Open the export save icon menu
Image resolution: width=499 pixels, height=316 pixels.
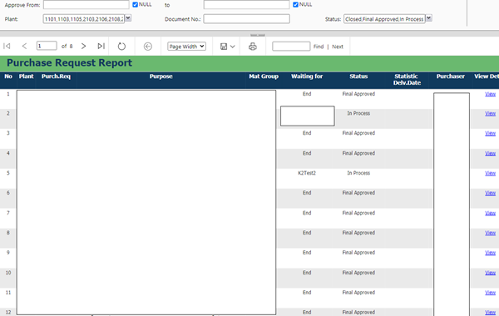tap(224, 47)
